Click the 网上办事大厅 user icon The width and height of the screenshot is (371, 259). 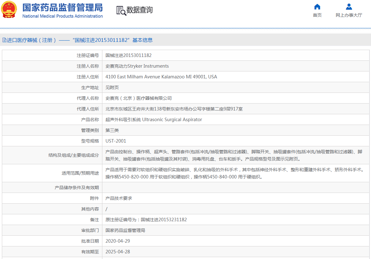point(349,7)
